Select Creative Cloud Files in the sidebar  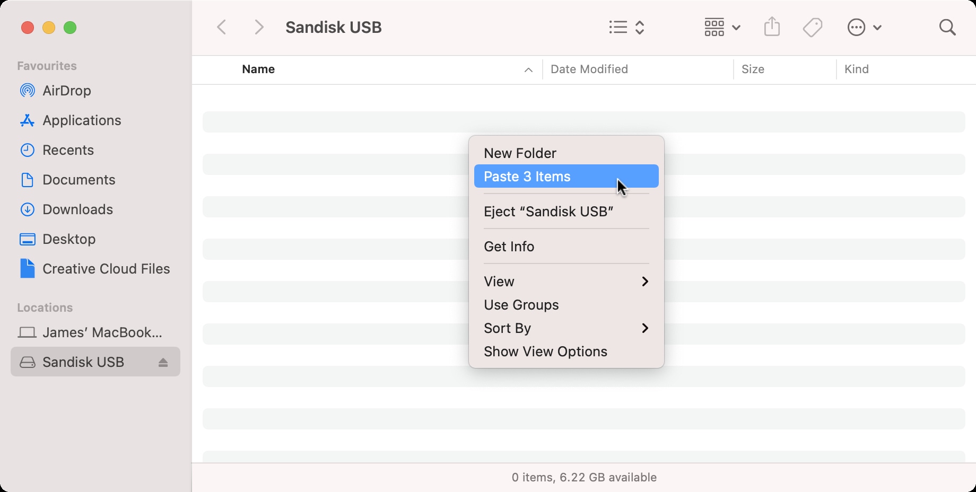tap(106, 269)
